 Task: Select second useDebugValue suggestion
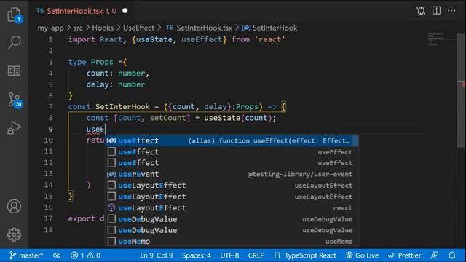pos(232,230)
